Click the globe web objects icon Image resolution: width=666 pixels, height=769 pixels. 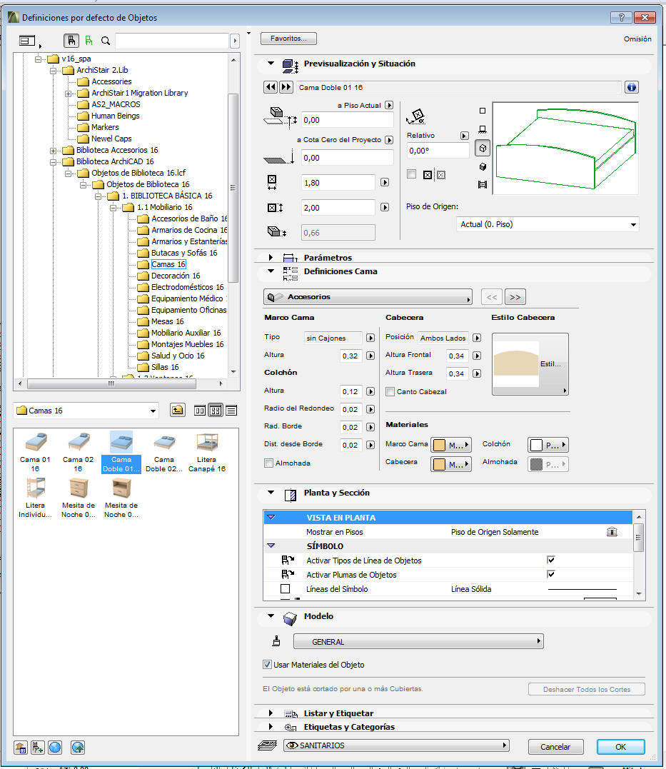[x=56, y=747]
